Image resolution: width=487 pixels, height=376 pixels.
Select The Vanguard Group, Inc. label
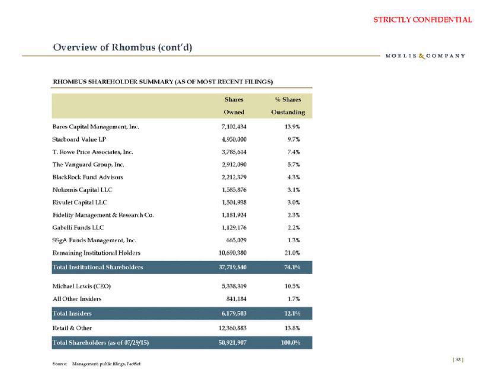88,165
